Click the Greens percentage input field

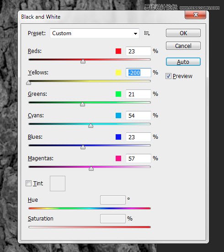point(138,94)
